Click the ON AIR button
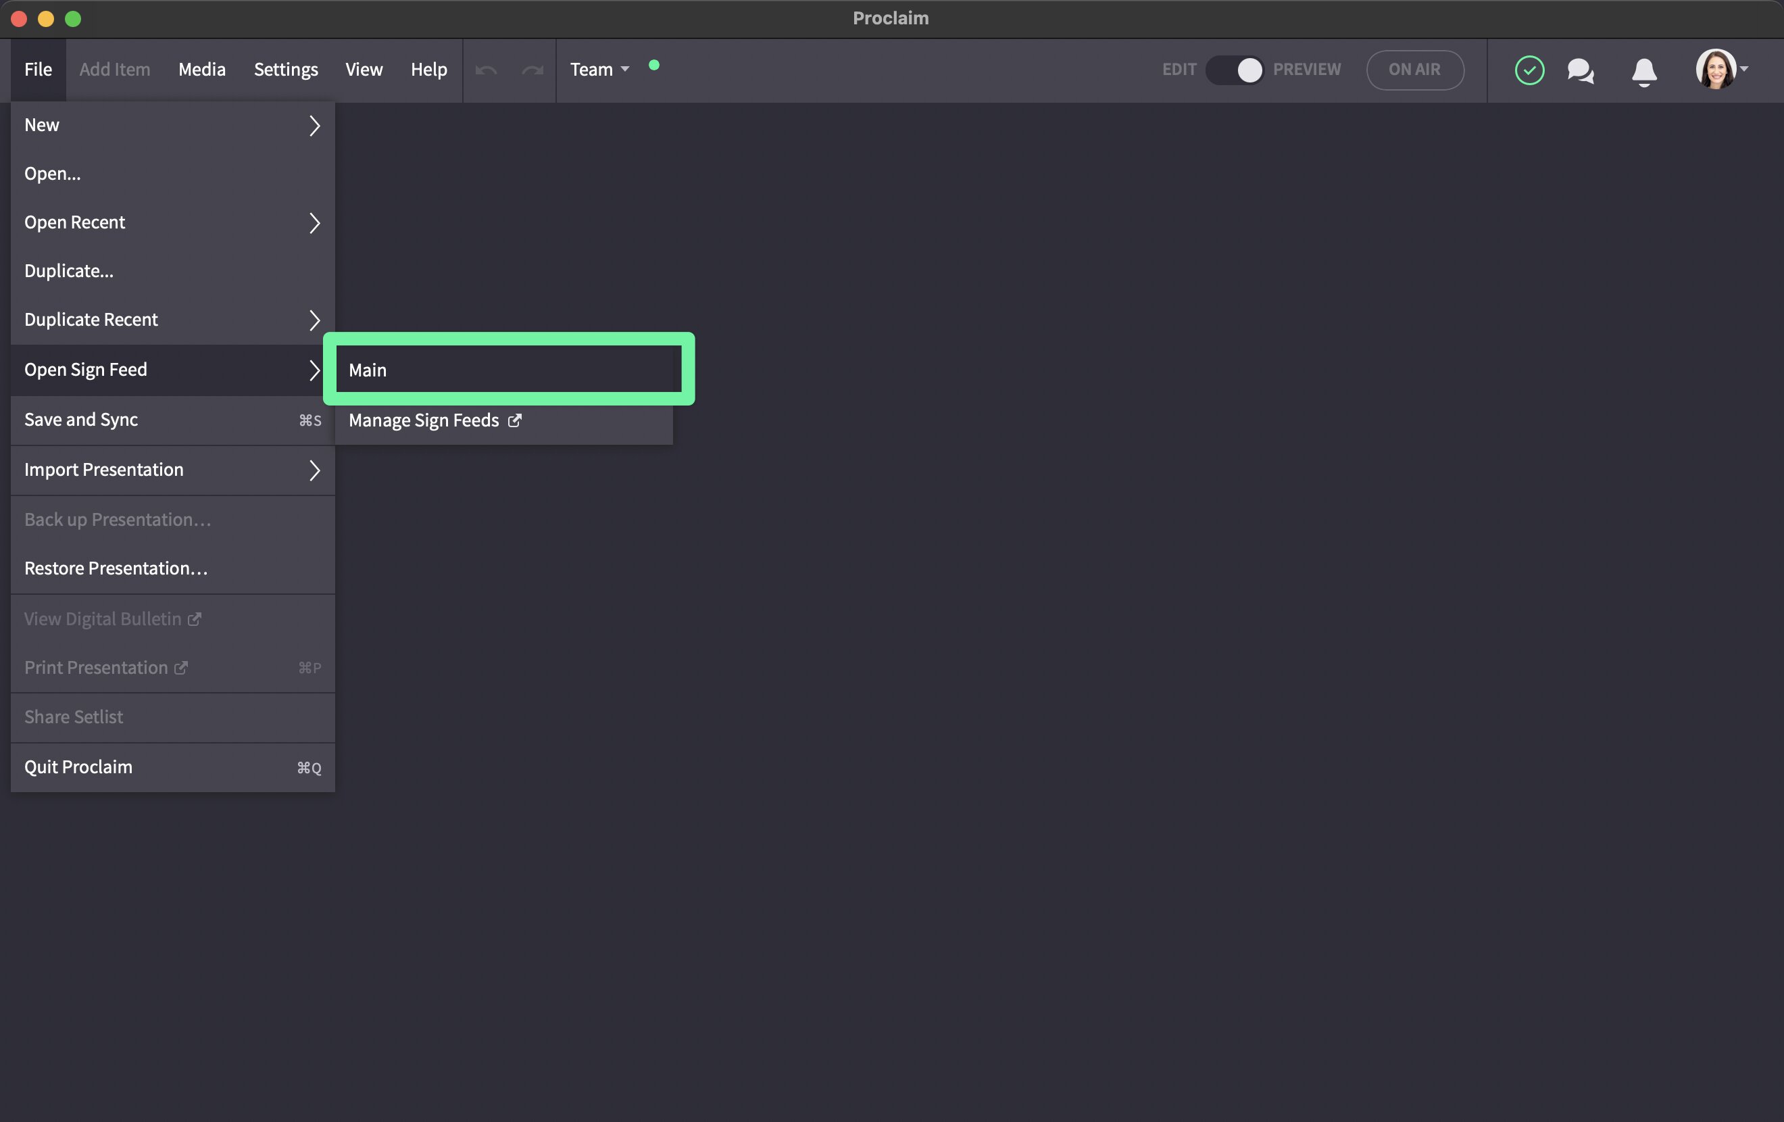The image size is (1784, 1122). pos(1415,70)
